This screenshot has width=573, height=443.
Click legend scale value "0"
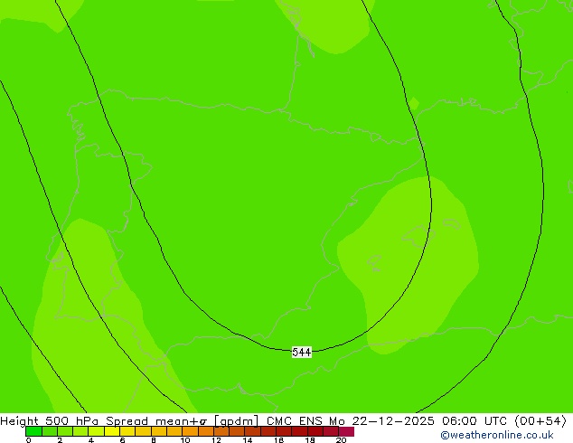29,440
